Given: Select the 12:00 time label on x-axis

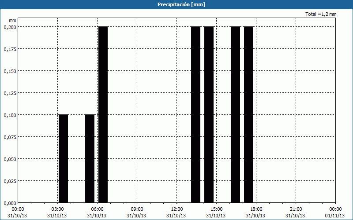Looking at the screenshot, I should click(177, 209).
